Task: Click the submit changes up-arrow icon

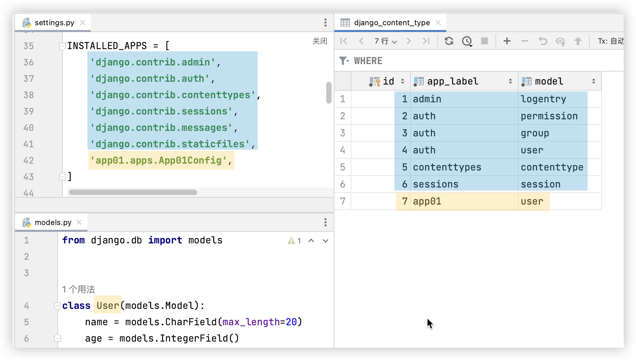Action: [x=578, y=41]
